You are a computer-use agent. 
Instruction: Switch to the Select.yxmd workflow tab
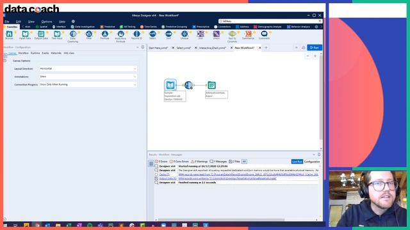click(x=184, y=48)
